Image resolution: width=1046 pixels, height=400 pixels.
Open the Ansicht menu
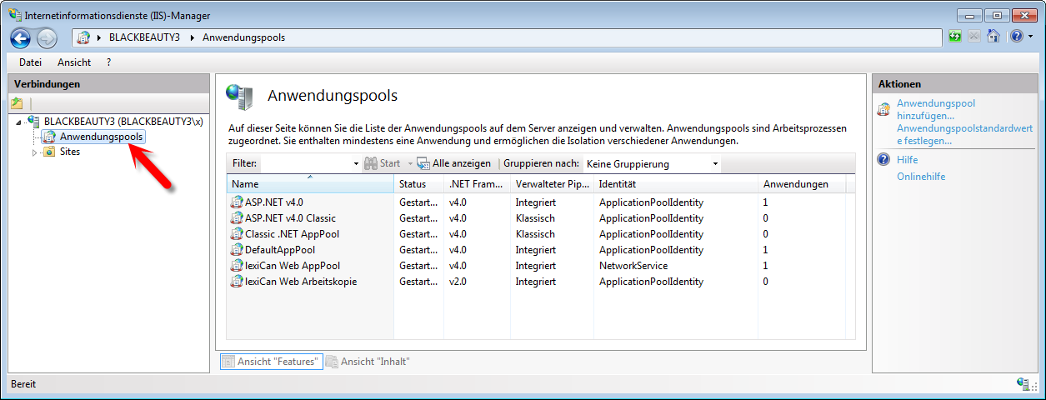coord(74,62)
